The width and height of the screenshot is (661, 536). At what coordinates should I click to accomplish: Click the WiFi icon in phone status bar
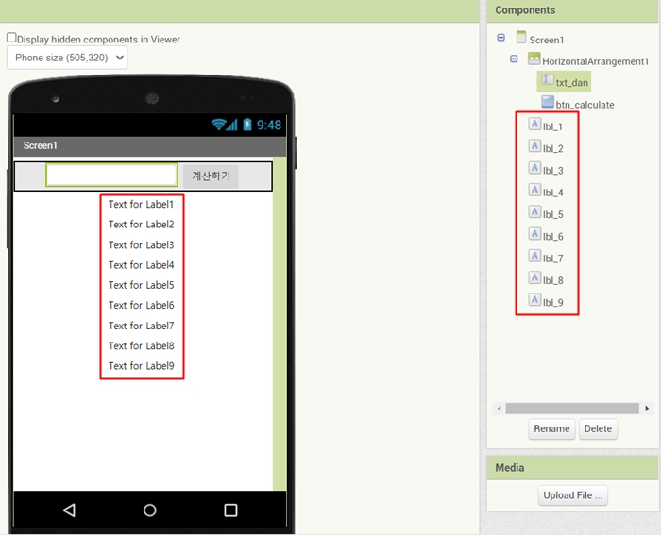tap(218, 125)
